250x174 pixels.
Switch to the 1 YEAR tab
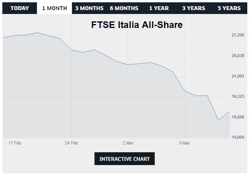pyautogui.click(x=159, y=8)
